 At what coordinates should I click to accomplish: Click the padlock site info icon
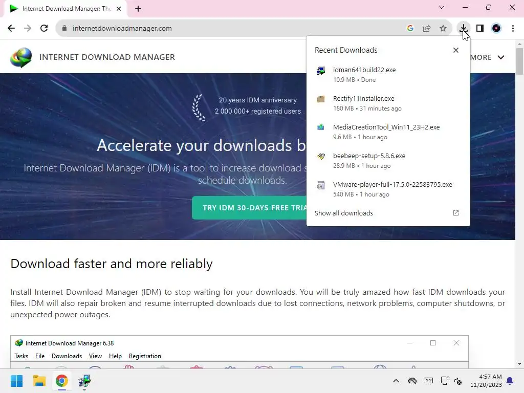tap(64, 29)
